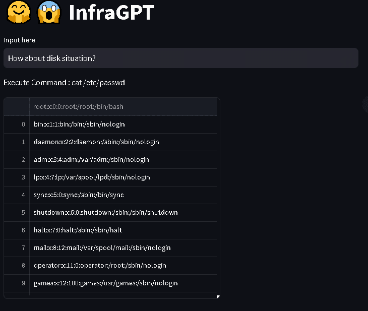Viewport: 368px width, 311px height.
Task: Click the InfraGPT title heading
Action: (x=111, y=13)
